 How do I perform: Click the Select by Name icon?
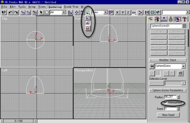[70, 12]
